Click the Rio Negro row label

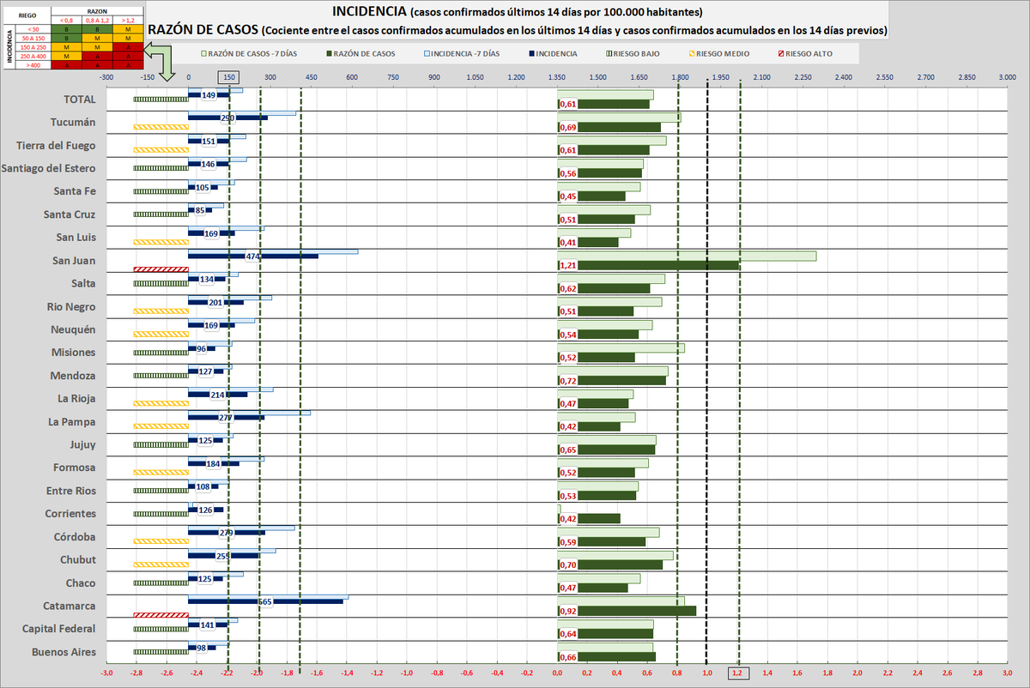point(71,307)
